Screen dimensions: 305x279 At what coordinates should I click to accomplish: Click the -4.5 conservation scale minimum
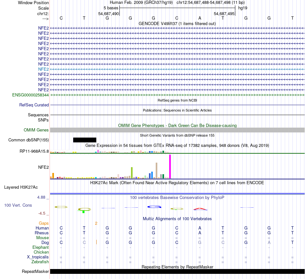click(42, 213)
